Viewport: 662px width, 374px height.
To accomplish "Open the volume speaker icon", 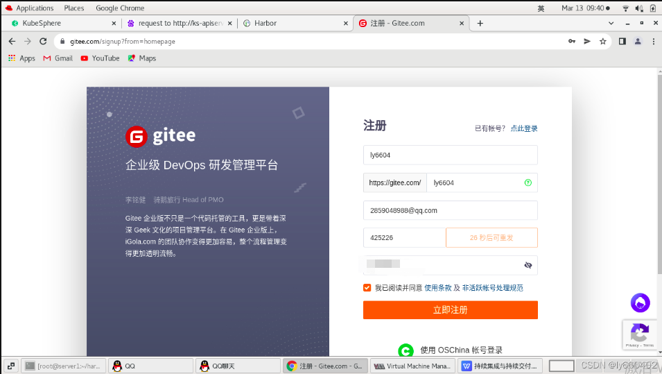I will pos(639,8).
